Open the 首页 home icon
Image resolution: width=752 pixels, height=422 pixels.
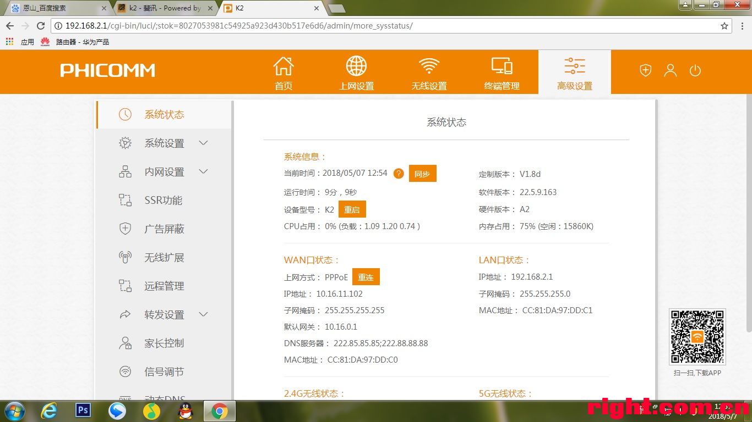(284, 66)
